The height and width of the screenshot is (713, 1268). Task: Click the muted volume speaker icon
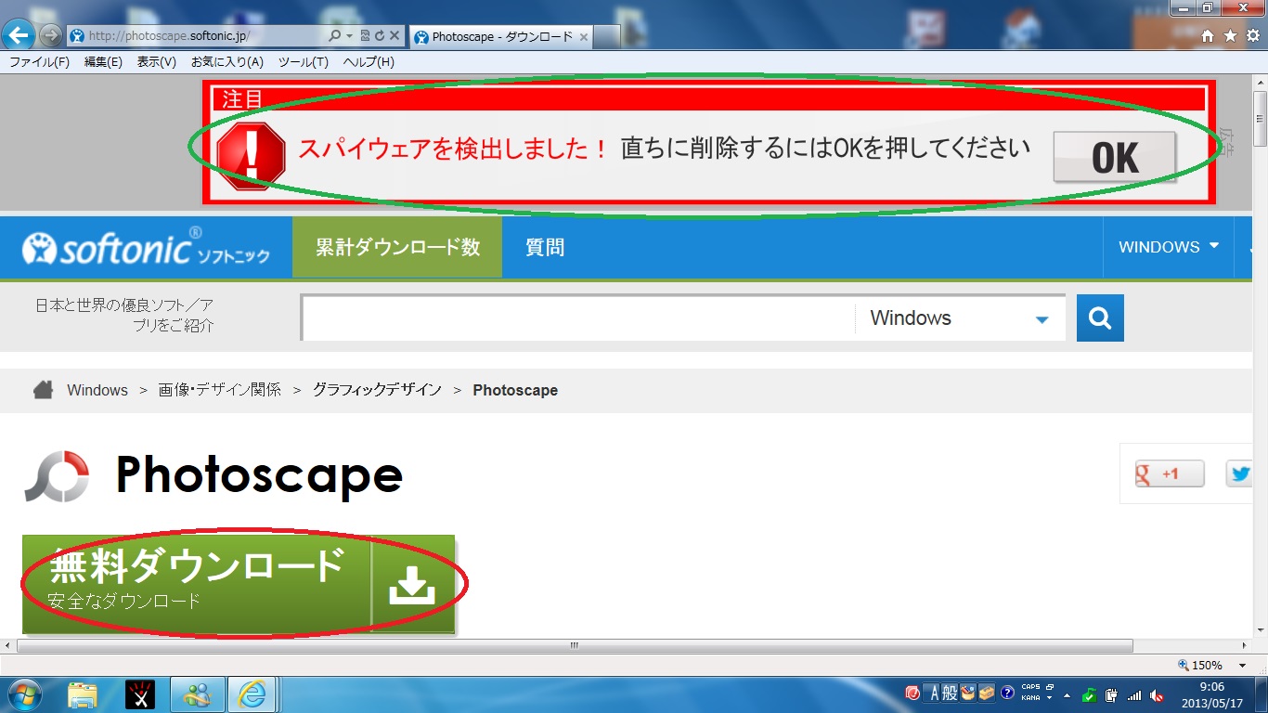click(1157, 695)
